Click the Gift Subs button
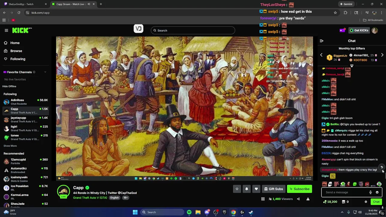 pyautogui.click(x=274, y=189)
